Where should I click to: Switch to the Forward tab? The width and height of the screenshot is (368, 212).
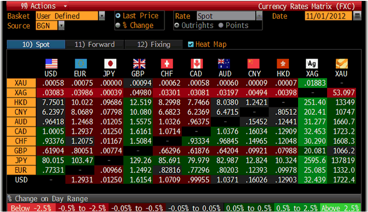click(x=94, y=45)
